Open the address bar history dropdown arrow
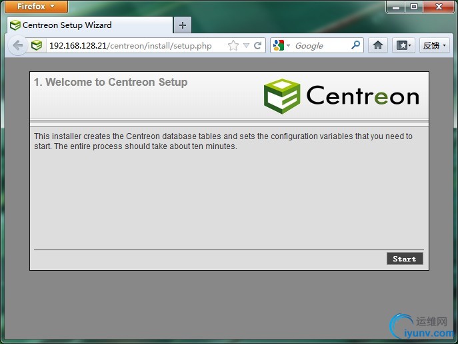The height and width of the screenshot is (344, 458). pyautogui.click(x=246, y=45)
